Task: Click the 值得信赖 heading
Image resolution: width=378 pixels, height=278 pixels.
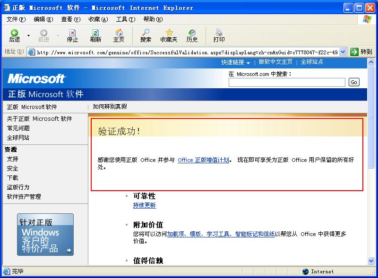Action: coord(148,261)
